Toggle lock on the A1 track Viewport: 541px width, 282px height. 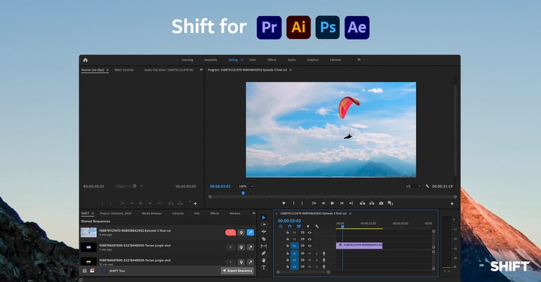click(288, 253)
